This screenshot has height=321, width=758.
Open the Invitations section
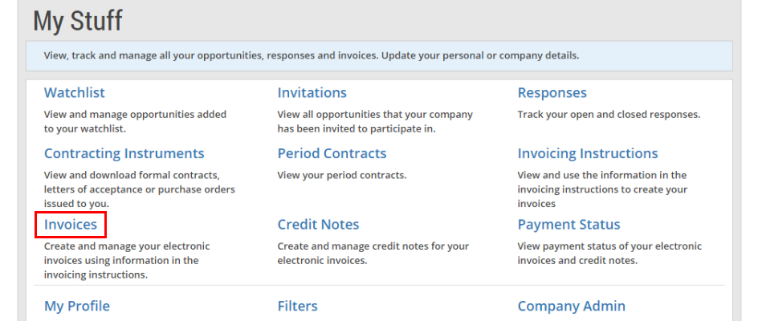click(312, 92)
